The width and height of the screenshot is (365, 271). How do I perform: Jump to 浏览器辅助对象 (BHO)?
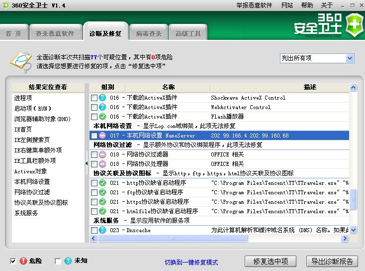point(42,119)
